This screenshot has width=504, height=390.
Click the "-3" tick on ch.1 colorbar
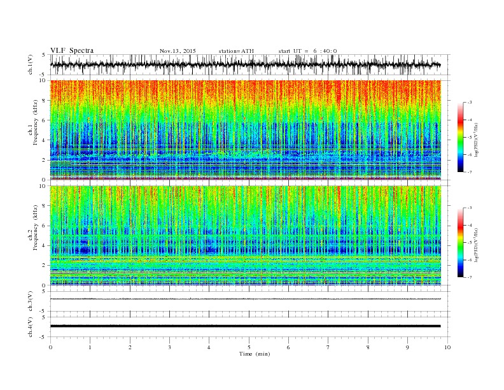pyautogui.click(x=470, y=103)
